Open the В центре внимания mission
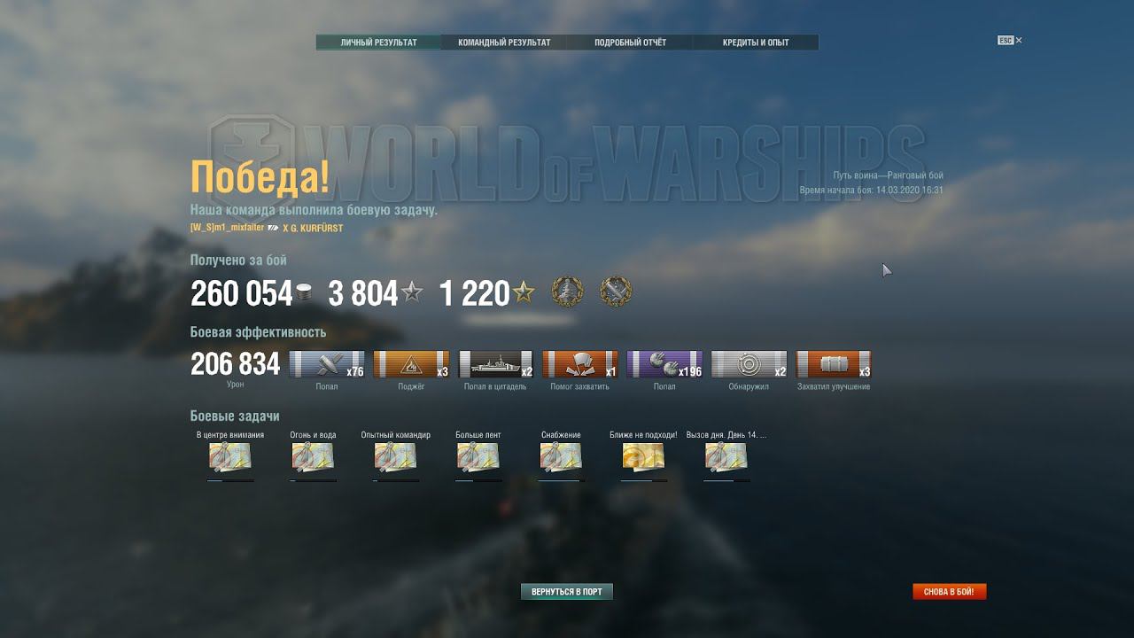Image resolution: width=1134 pixels, height=638 pixels. click(x=230, y=457)
